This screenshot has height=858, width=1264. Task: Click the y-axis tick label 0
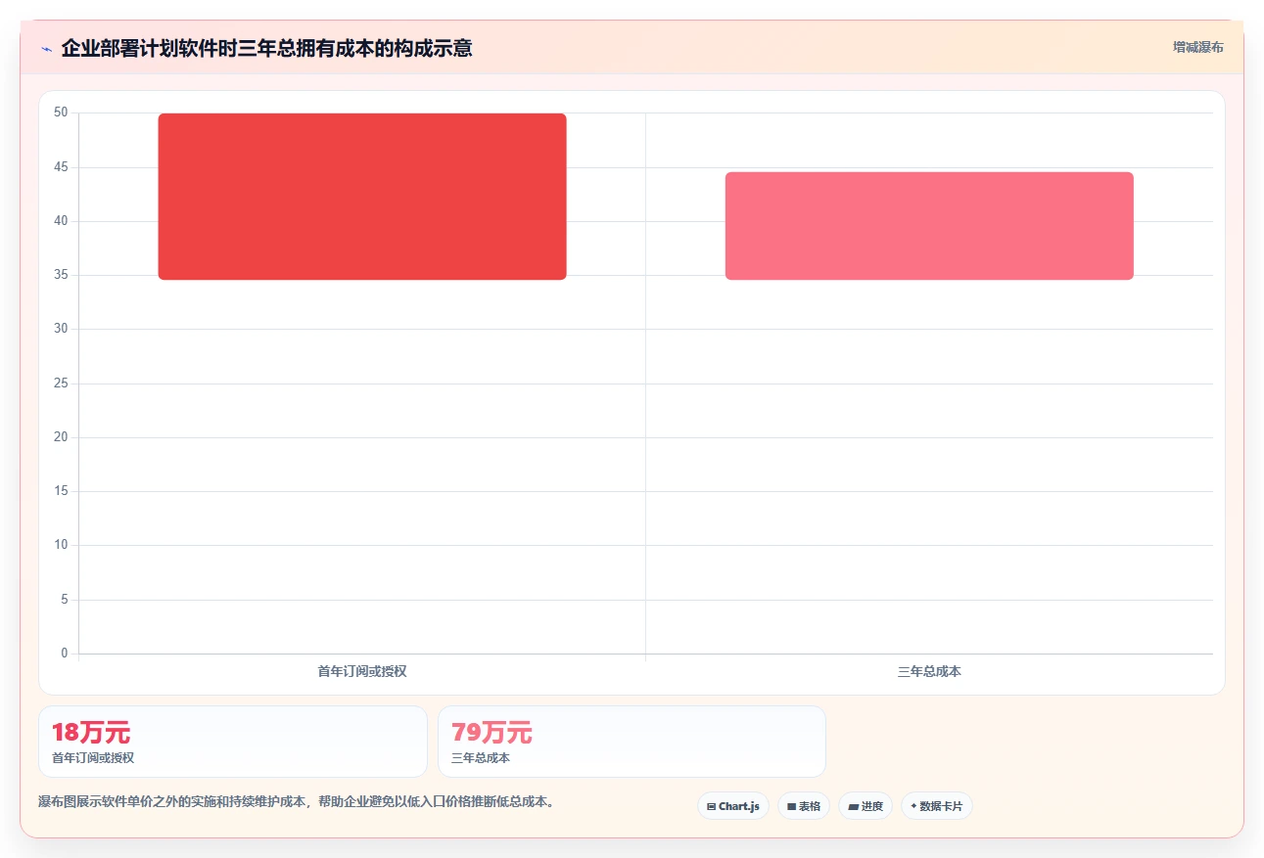click(x=65, y=654)
